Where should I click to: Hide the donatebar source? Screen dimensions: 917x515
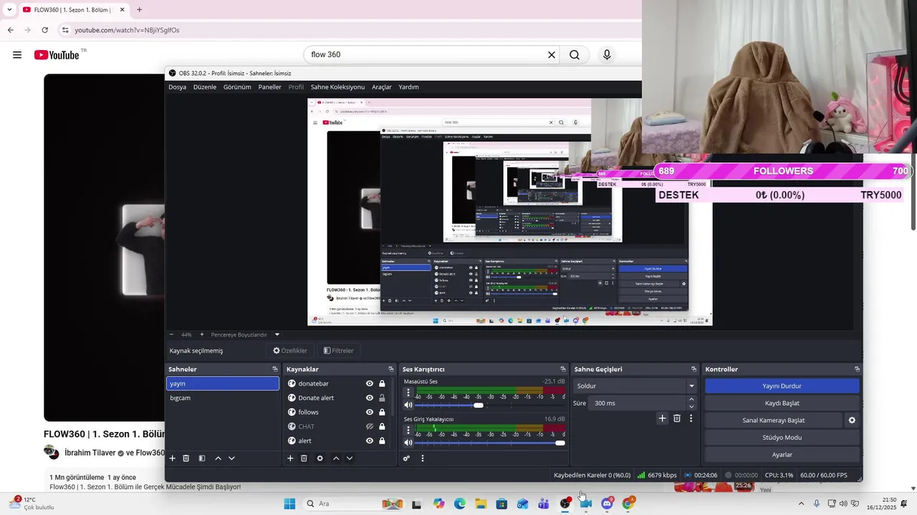[370, 383]
